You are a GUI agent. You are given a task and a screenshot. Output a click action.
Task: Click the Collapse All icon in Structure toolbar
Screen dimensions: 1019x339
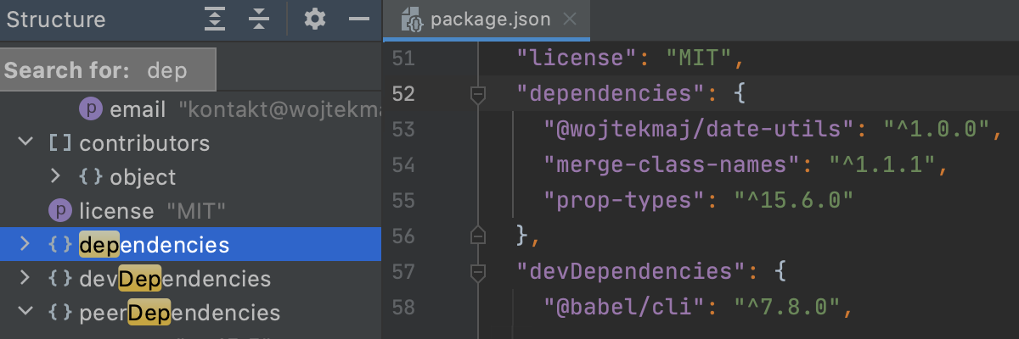[259, 19]
